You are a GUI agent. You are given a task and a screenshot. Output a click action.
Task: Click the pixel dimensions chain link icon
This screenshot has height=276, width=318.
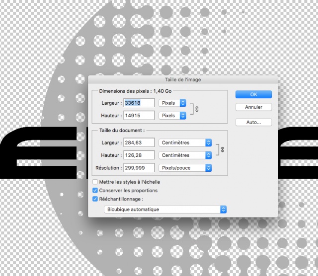click(197, 109)
